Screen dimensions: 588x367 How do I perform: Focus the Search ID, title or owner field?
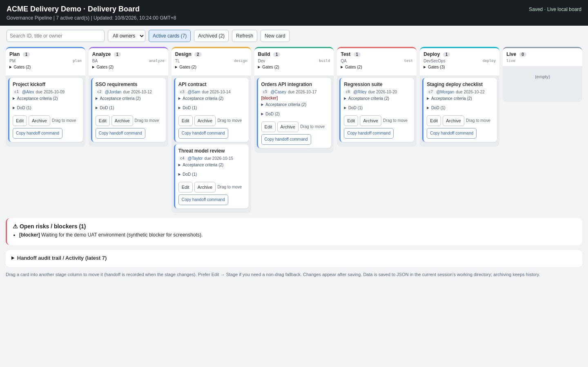click(56, 36)
